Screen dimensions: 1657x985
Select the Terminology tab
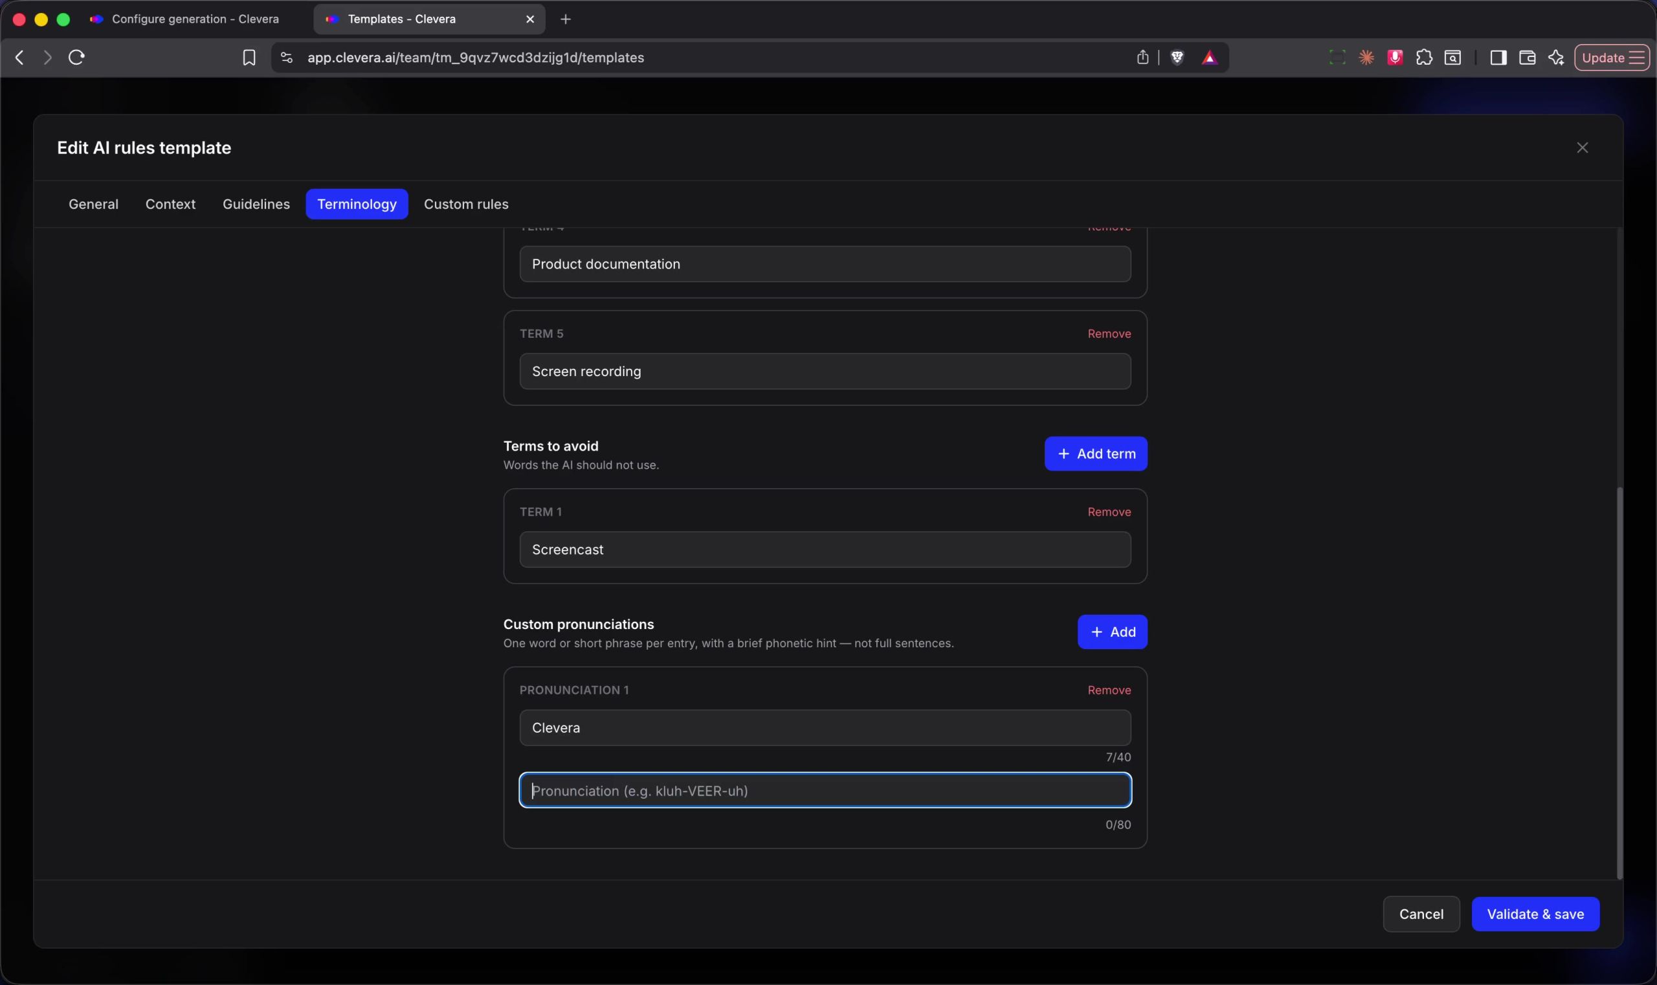click(x=357, y=205)
